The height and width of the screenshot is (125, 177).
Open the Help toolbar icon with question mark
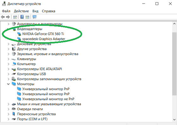[22, 17]
